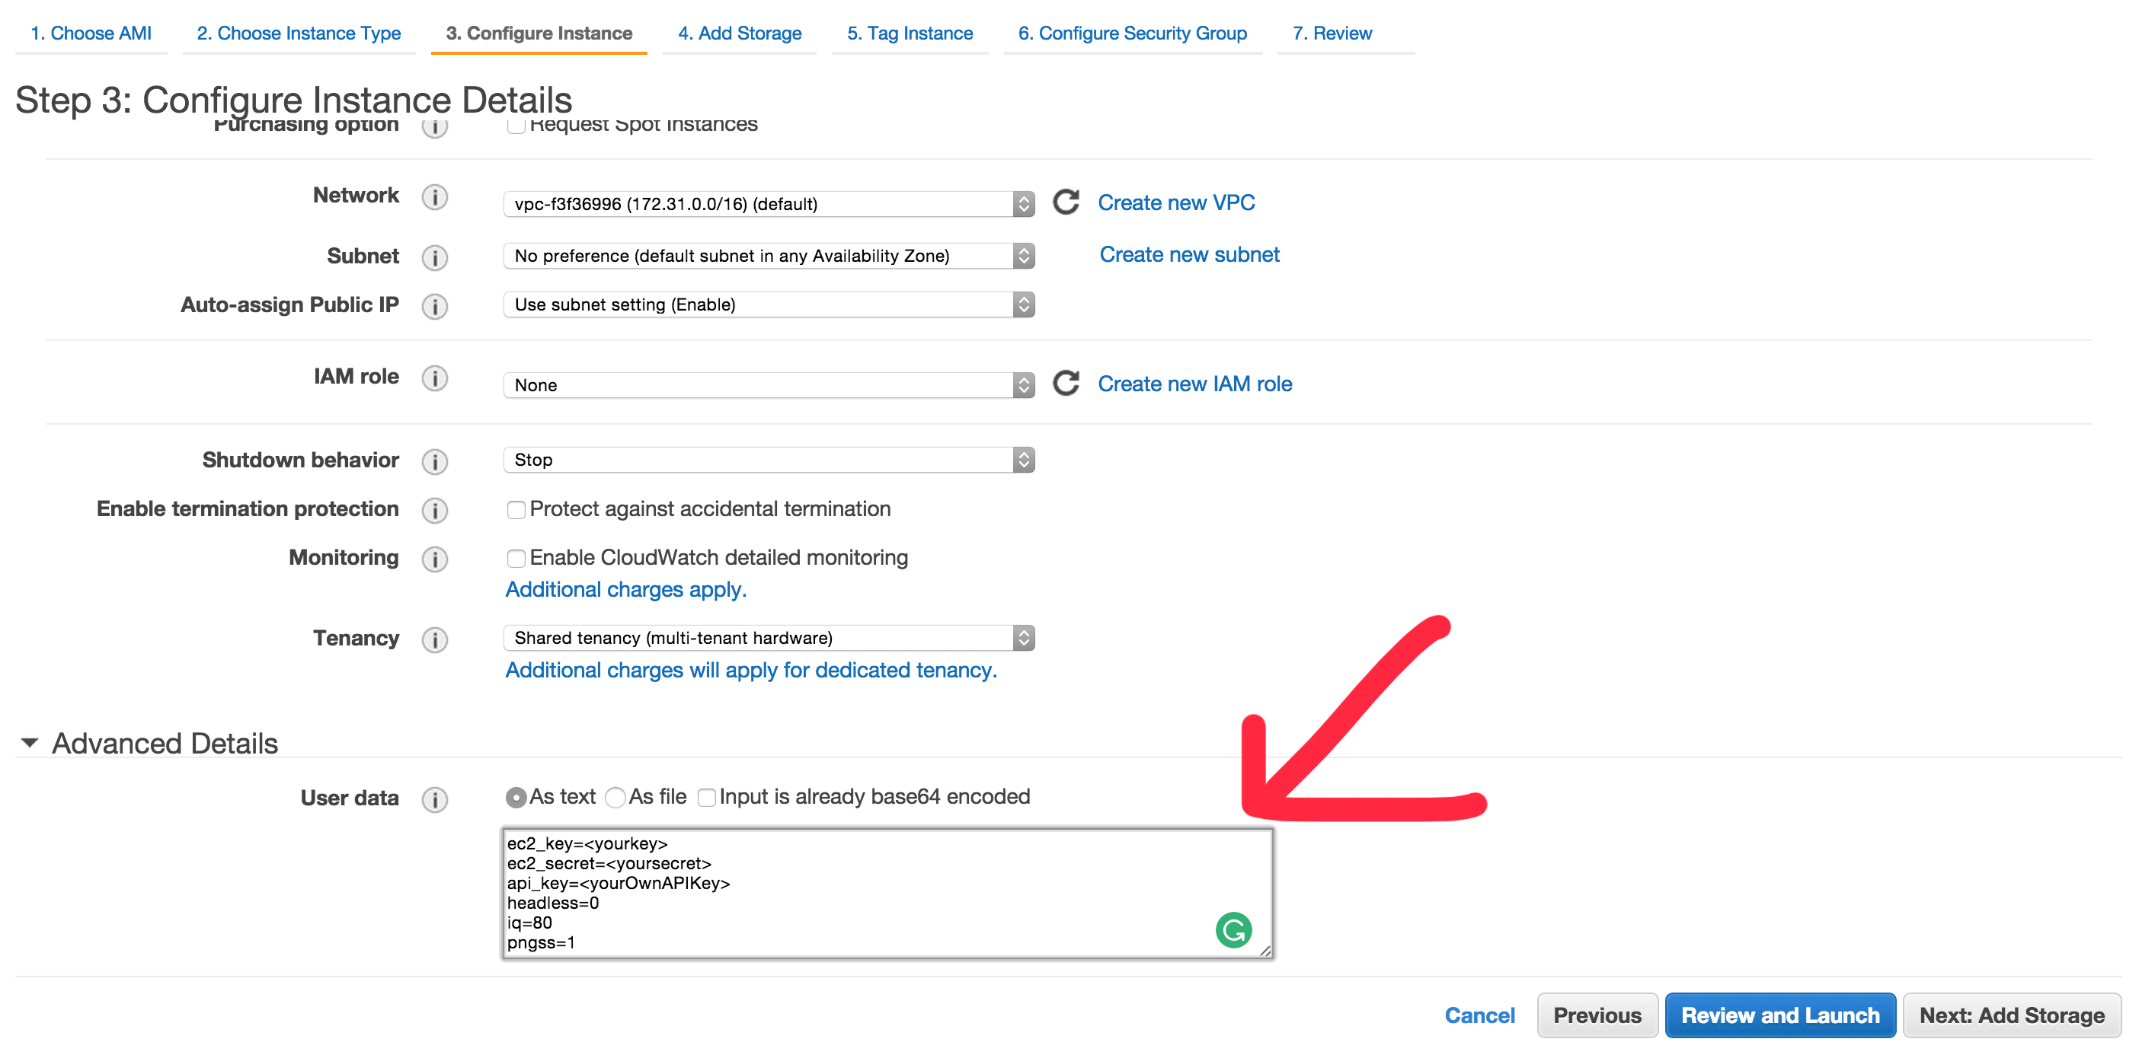Click the Previous button
Image resolution: width=2139 pixels, height=1058 pixels.
point(1597,1015)
